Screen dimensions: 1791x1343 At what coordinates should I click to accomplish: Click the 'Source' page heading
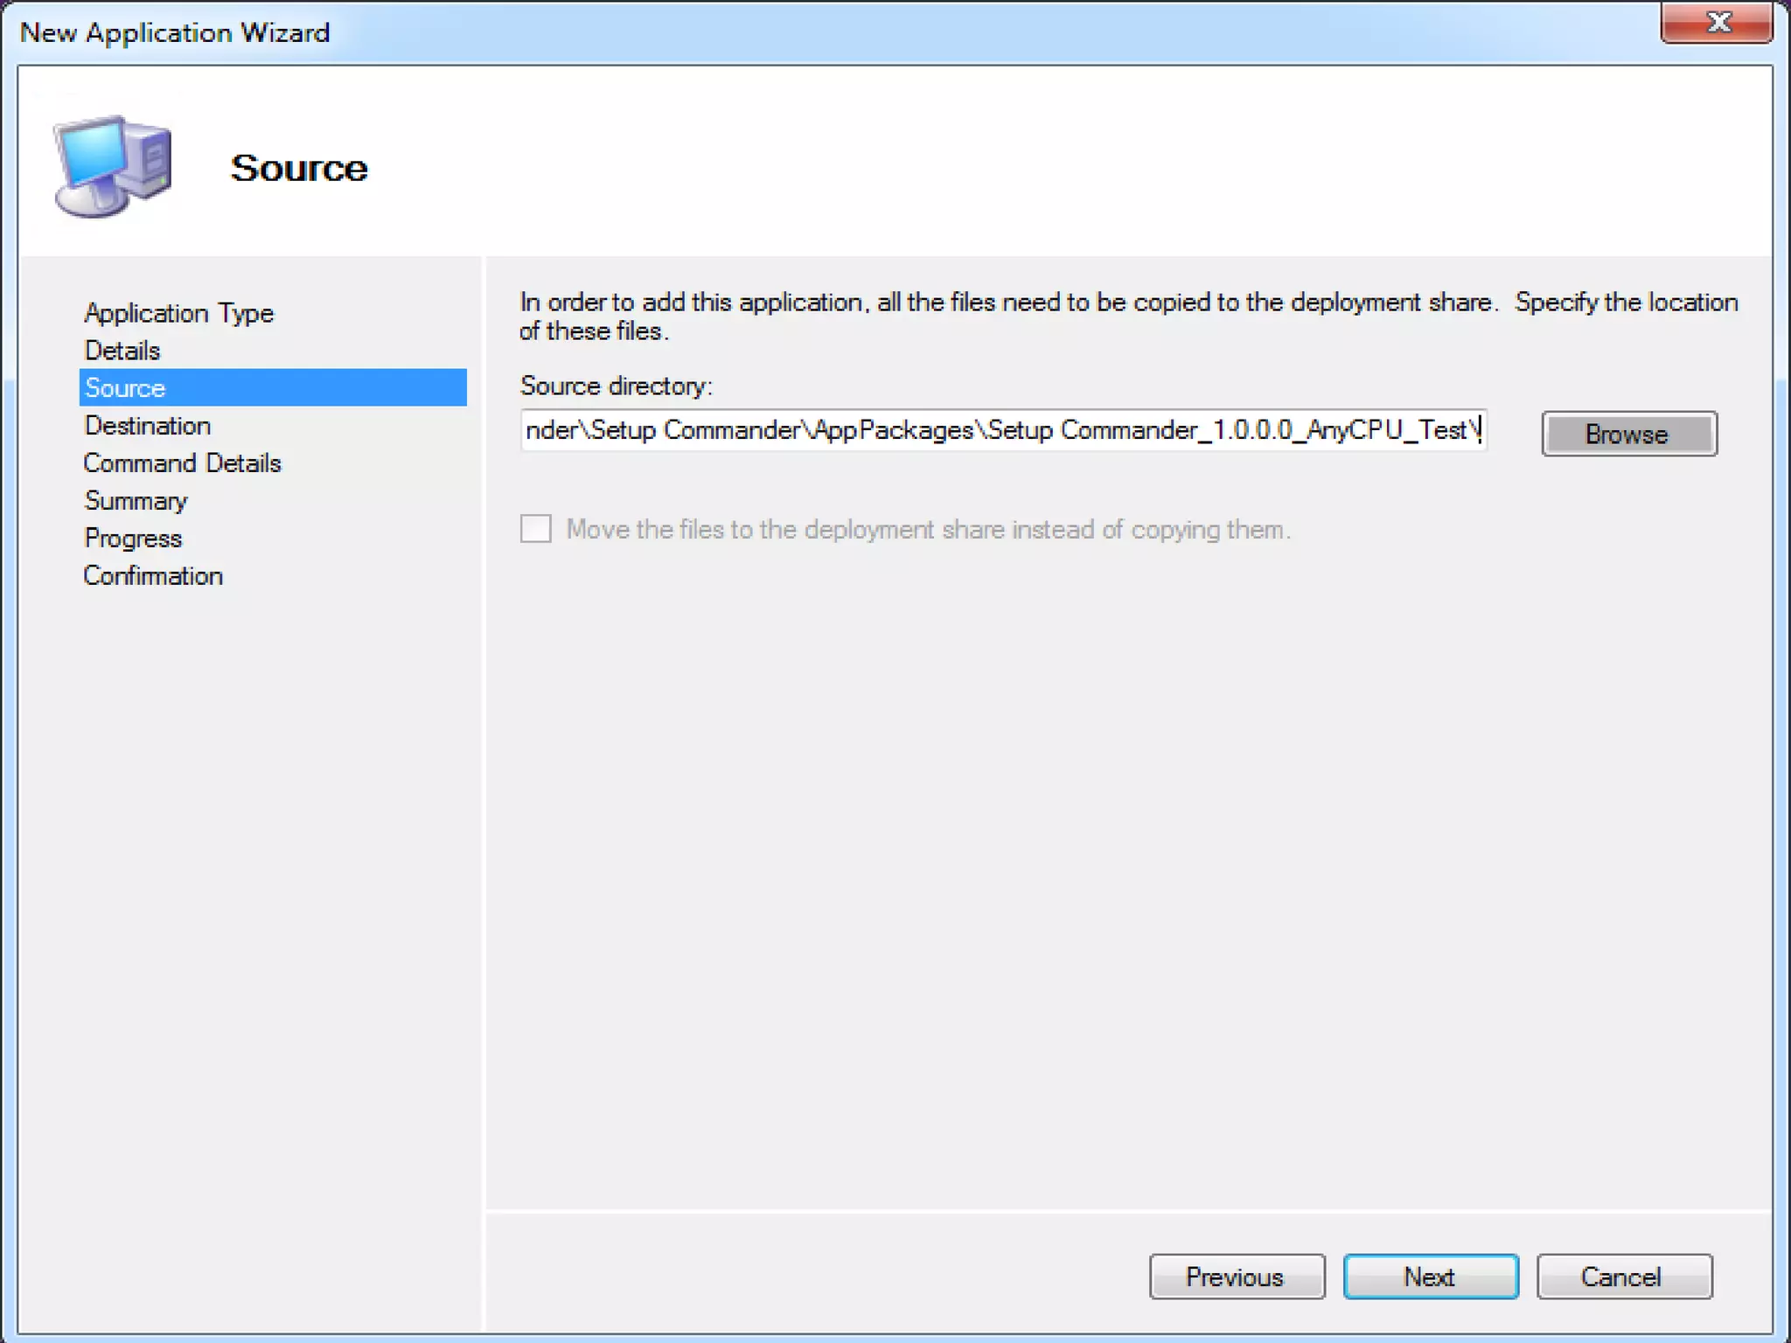[x=298, y=168]
